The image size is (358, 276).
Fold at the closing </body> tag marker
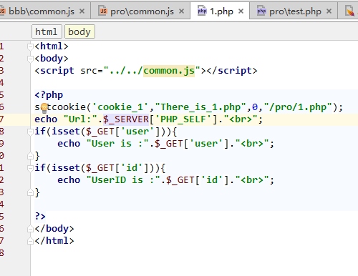pos(30,229)
